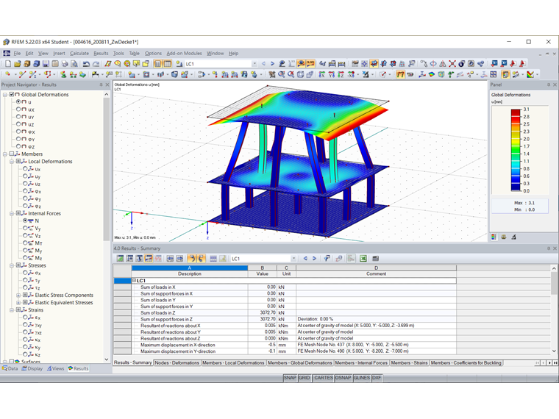Click the print preview magnifier icon
Viewport: 559px width, 419px height.
(74, 64)
